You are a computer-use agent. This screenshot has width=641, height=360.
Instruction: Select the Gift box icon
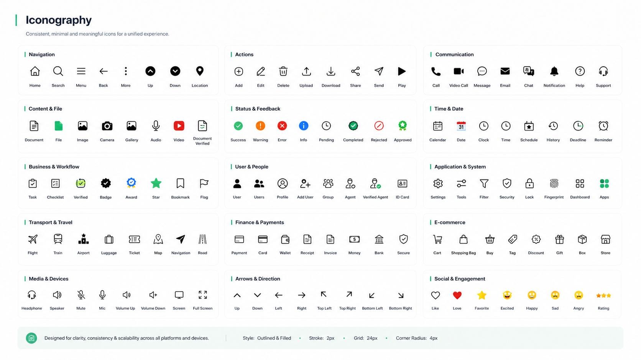click(560, 239)
